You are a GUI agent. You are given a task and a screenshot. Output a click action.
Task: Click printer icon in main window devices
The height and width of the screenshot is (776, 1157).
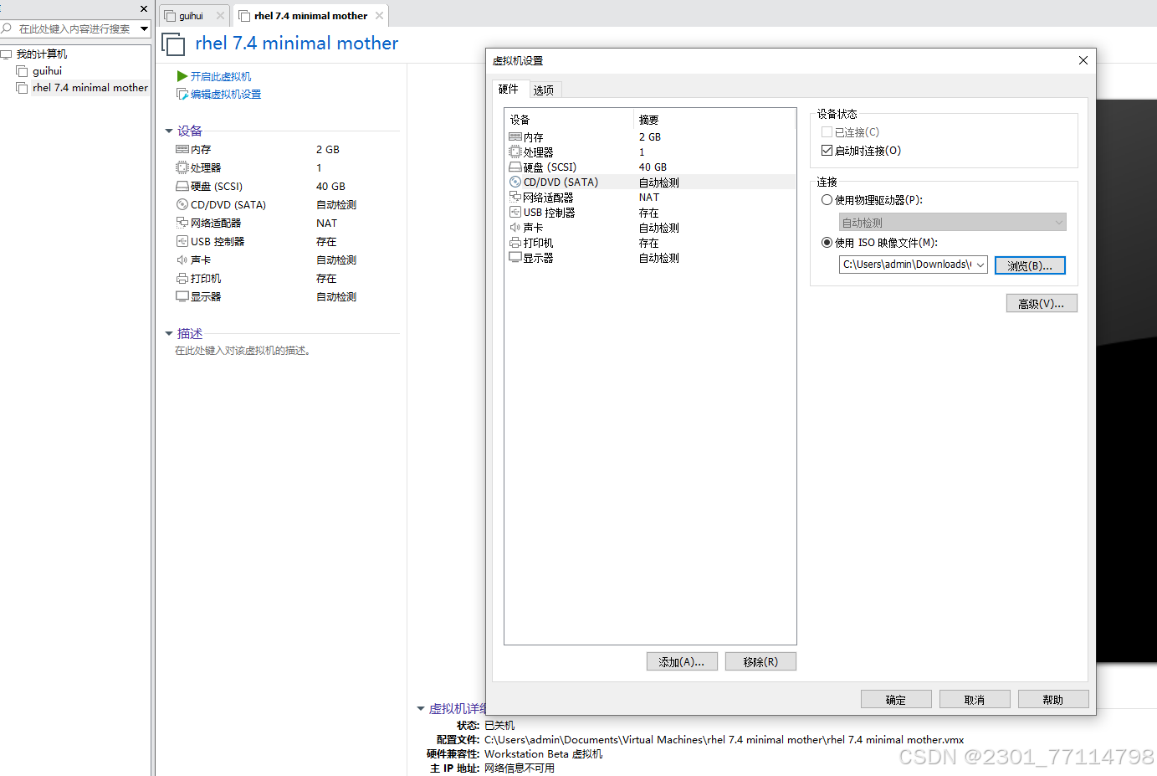point(182,278)
